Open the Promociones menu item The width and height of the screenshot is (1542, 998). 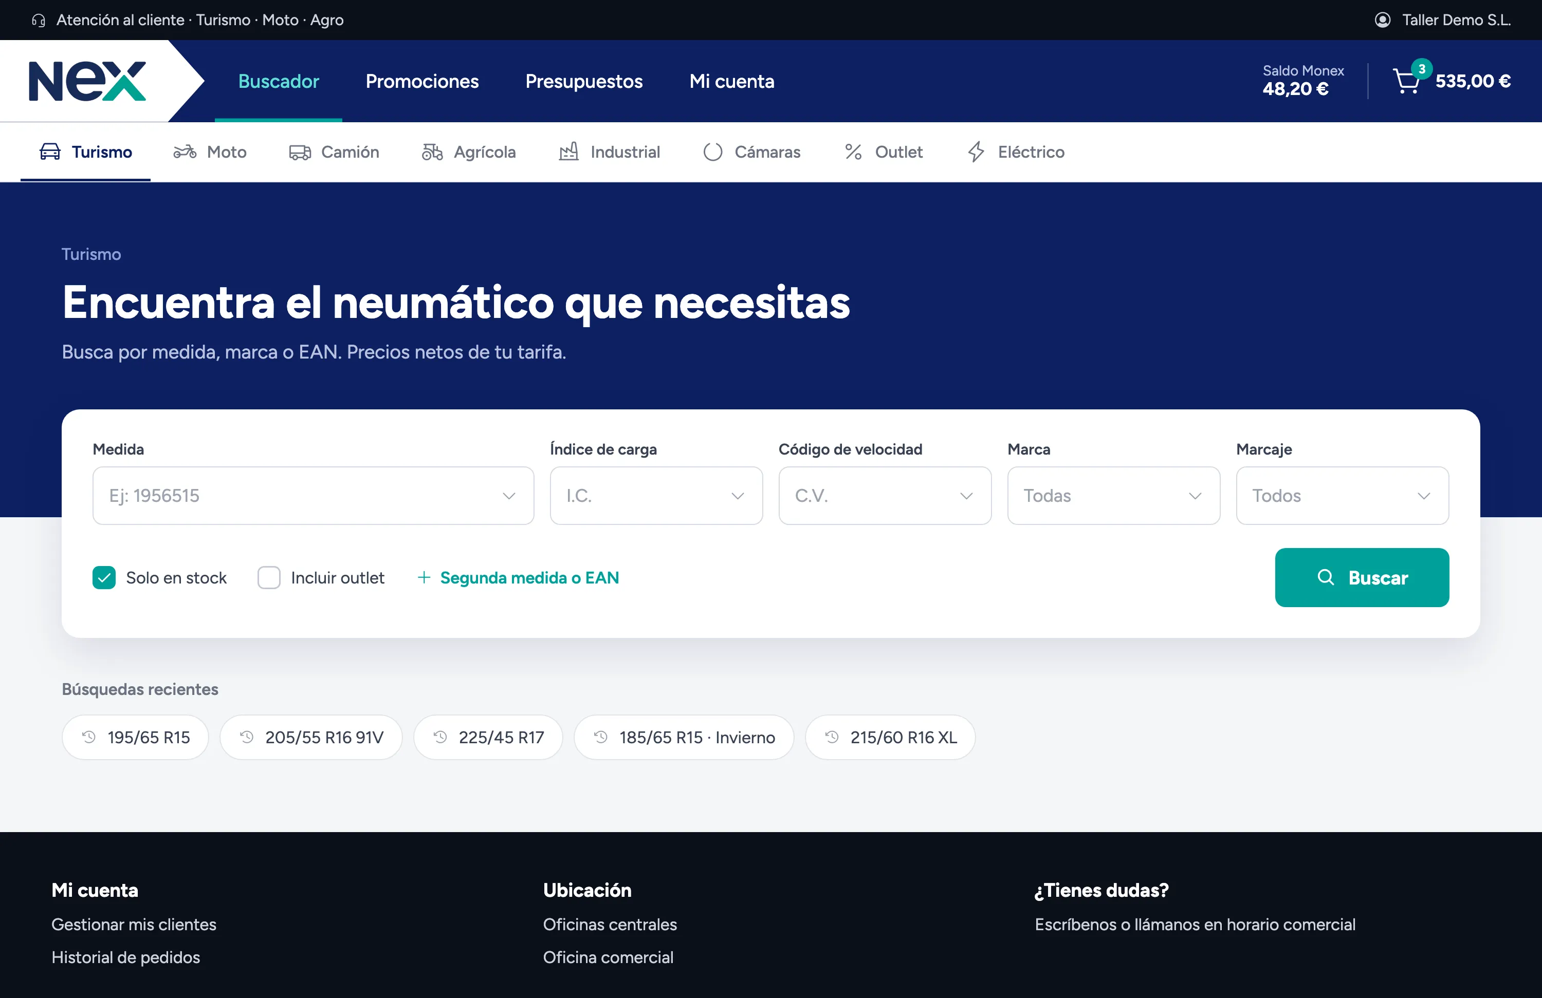tap(422, 81)
